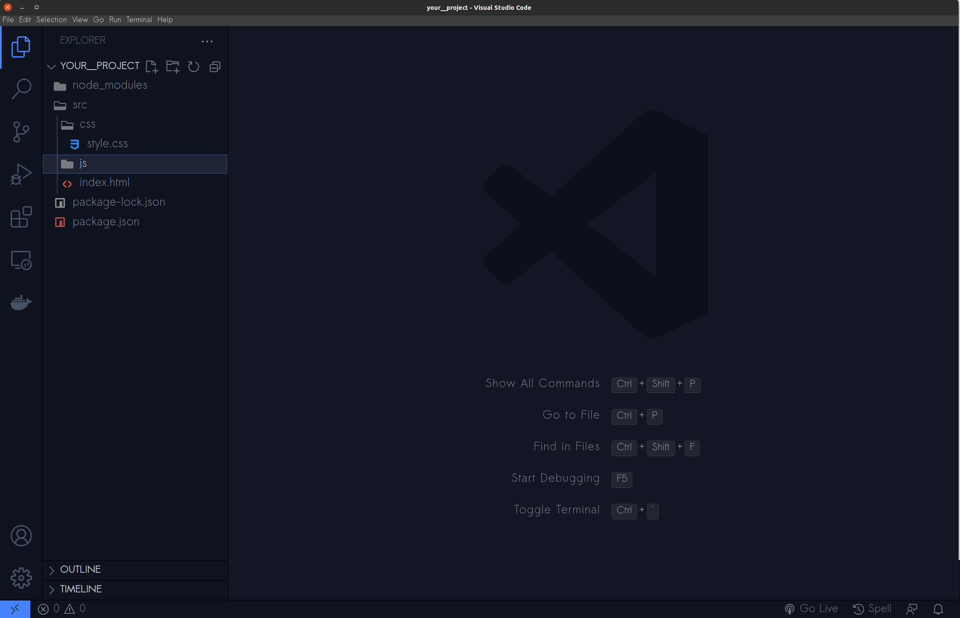Open the Explorer view in the activity bar
The image size is (960, 618).
click(x=21, y=47)
